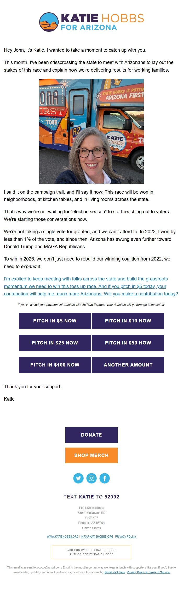Pitch in $100 now
Viewport: 183px width, 611px height.
click(55, 365)
